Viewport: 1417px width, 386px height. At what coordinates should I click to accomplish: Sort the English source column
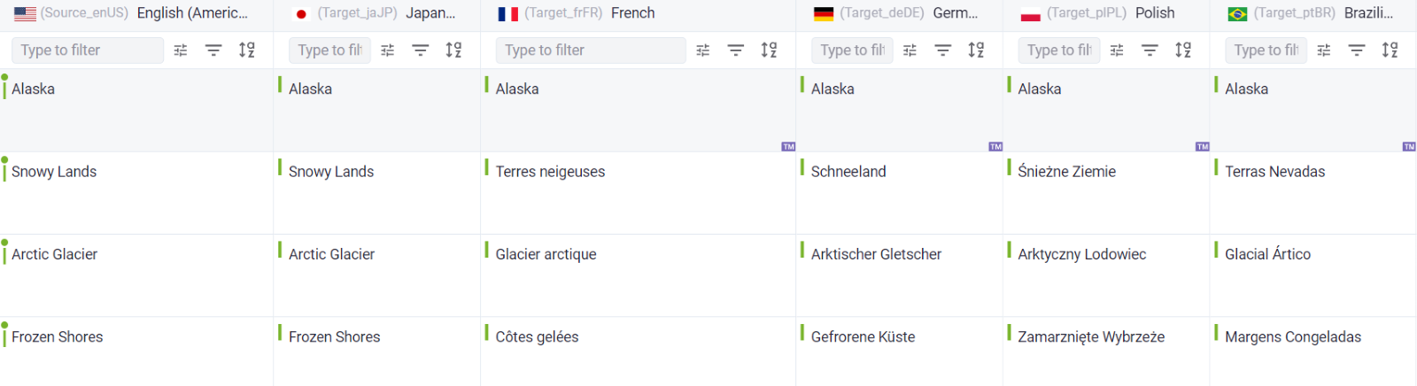pos(247,50)
